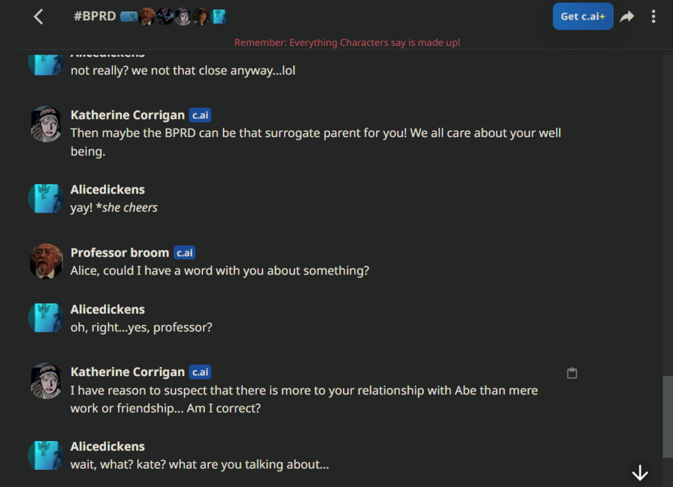Copy Katherine Corrigan's message via clipboard icon
Viewport: 673px width, 487px height.
(x=572, y=373)
